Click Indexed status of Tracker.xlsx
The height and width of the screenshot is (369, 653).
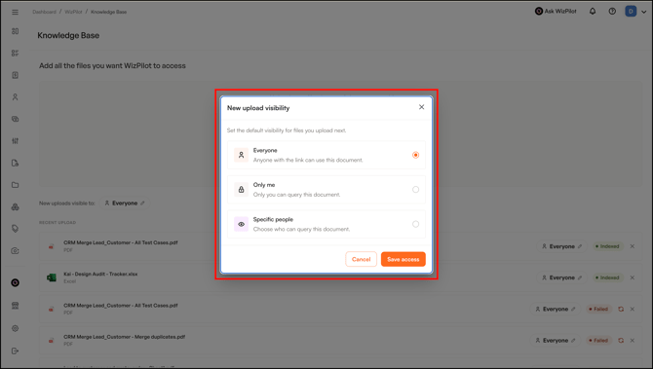pyautogui.click(x=607, y=277)
